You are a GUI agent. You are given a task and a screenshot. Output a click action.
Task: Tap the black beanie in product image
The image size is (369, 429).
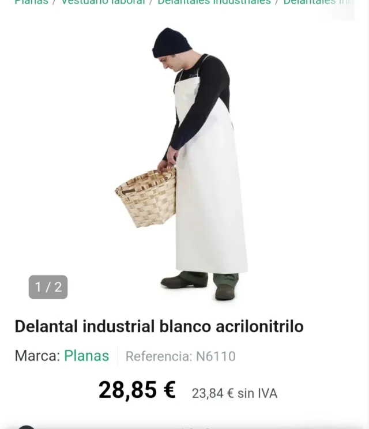pos(171,43)
